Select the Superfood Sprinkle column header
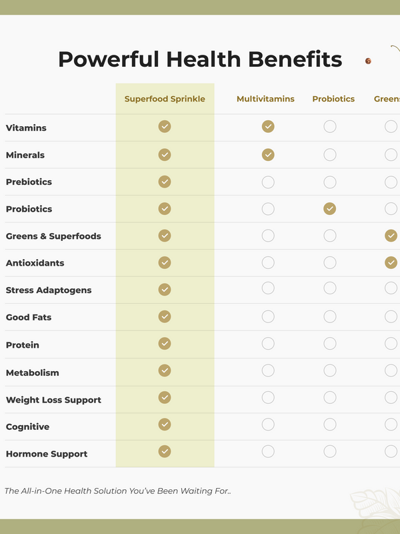 (x=165, y=99)
